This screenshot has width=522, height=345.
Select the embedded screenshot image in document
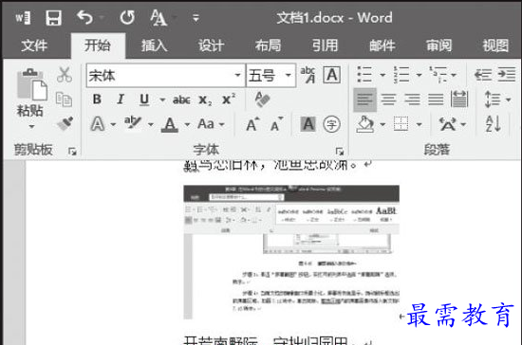pos(291,252)
